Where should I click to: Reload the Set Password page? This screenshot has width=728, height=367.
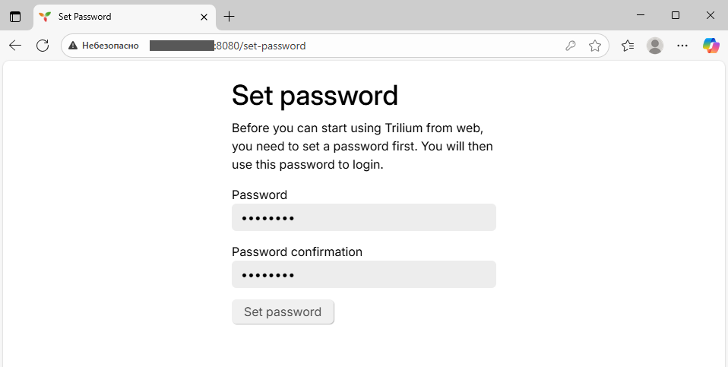pyautogui.click(x=43, y=46)
